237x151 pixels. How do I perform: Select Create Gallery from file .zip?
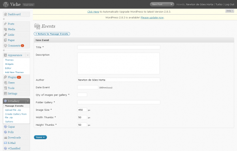[x=16, y=115]
